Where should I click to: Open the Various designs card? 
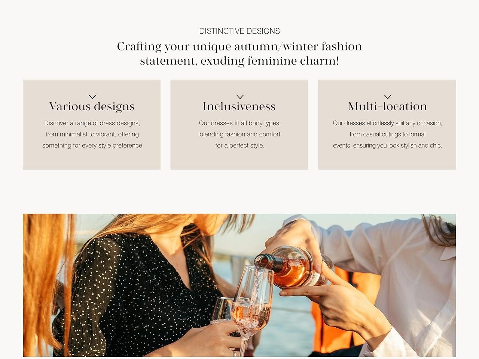tap(92, 124)
